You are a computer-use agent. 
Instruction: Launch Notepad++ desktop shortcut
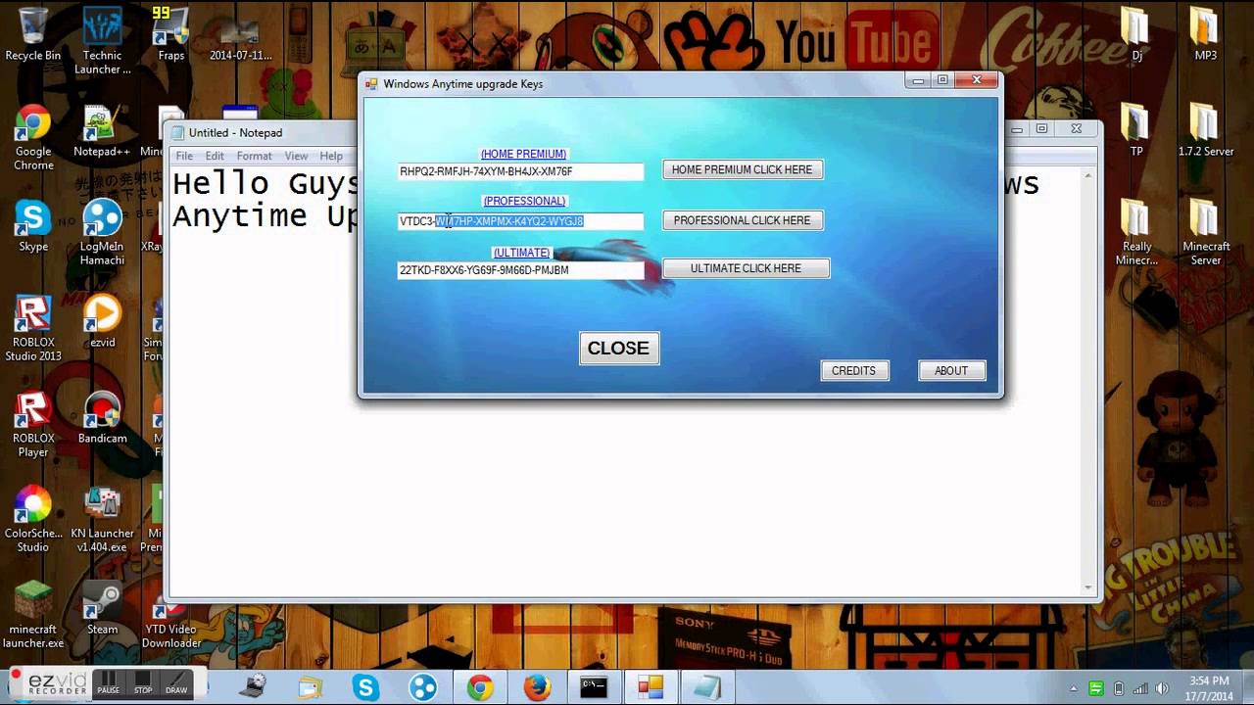pos(102,132)
